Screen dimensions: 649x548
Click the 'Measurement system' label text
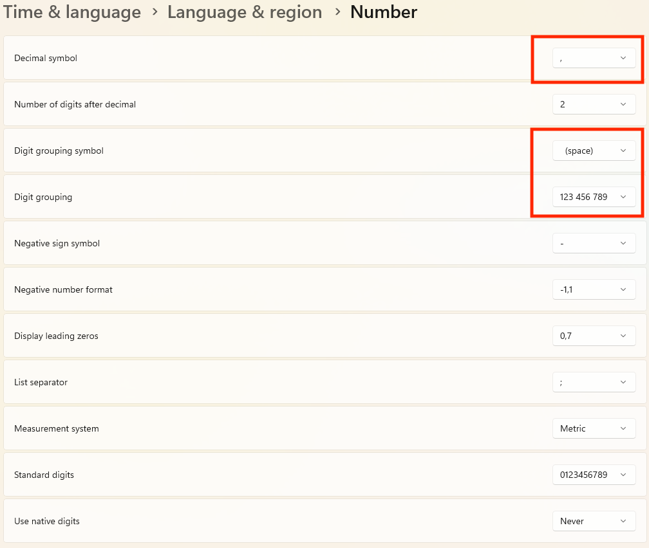click(x=57, y=428)
